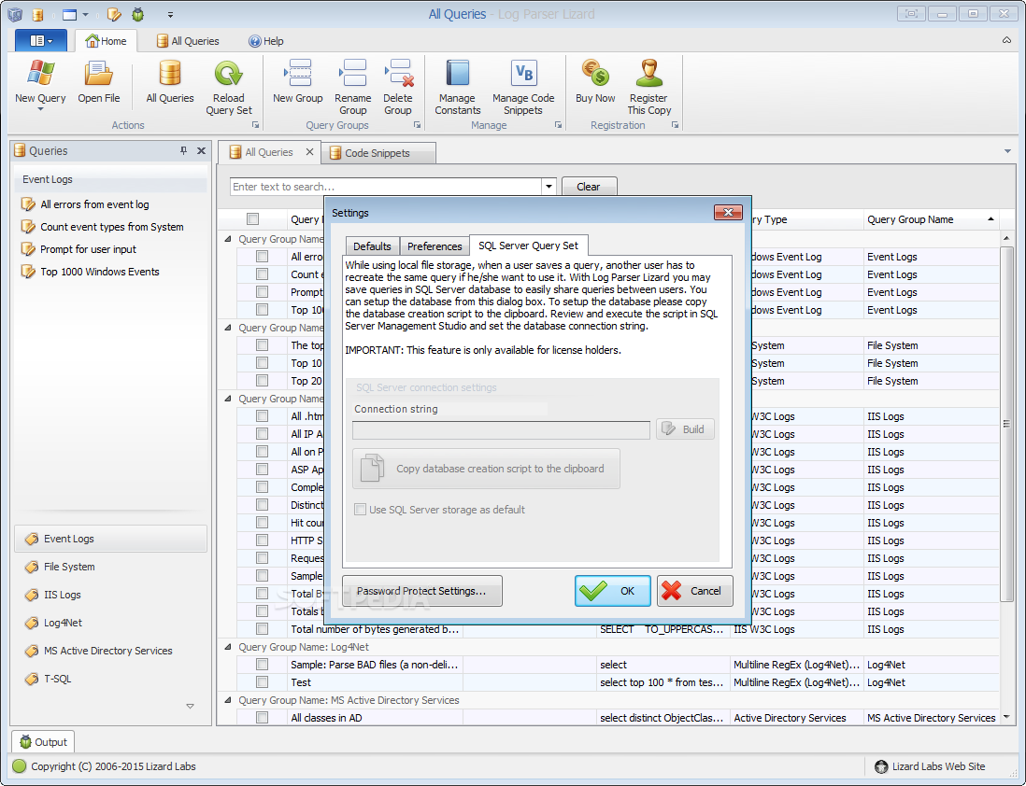Click Register This Copy icon
The width and height of the screenshot is (1026, 786).
pyautogui.click(x=648, y=73)
